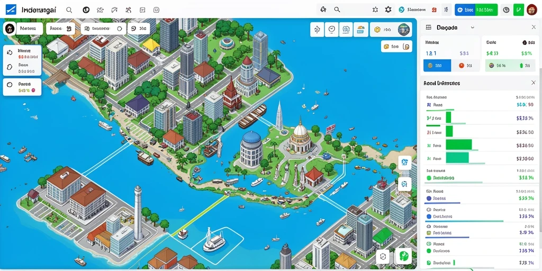
Task: Click the first row of the bar chart
Action: pyautogui.click(x=481, y=104)
